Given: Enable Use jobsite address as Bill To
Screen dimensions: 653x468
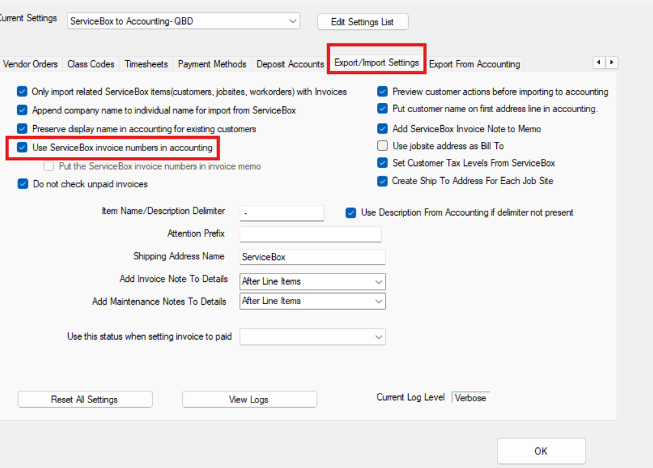Looking at the screenshot, I should (382, 146).
